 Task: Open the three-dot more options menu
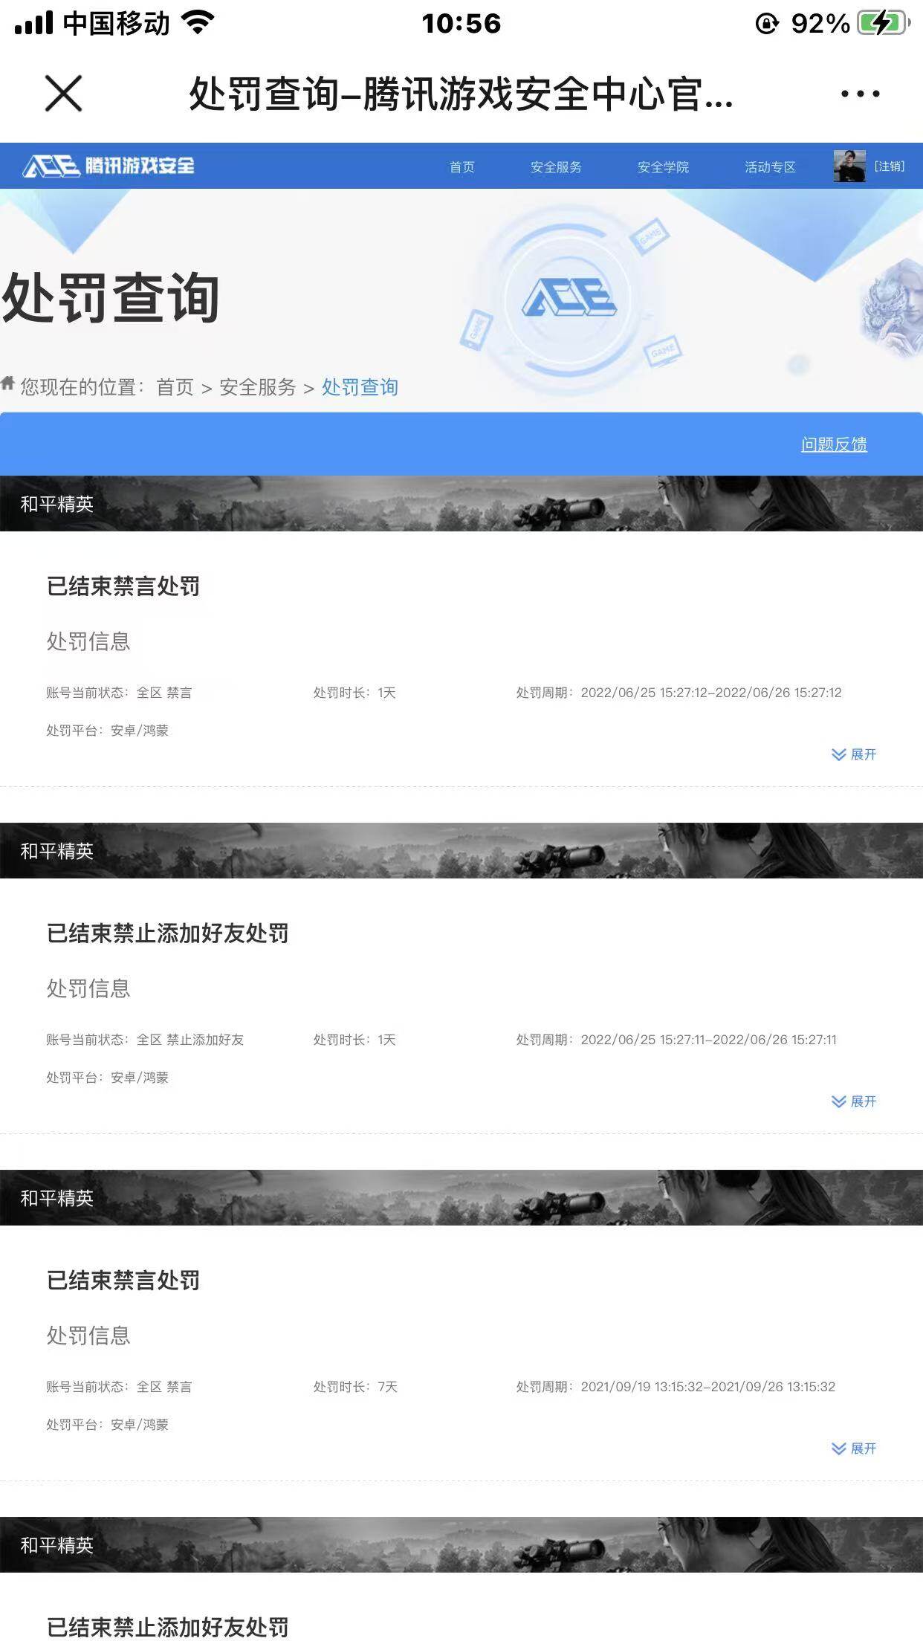860,94
